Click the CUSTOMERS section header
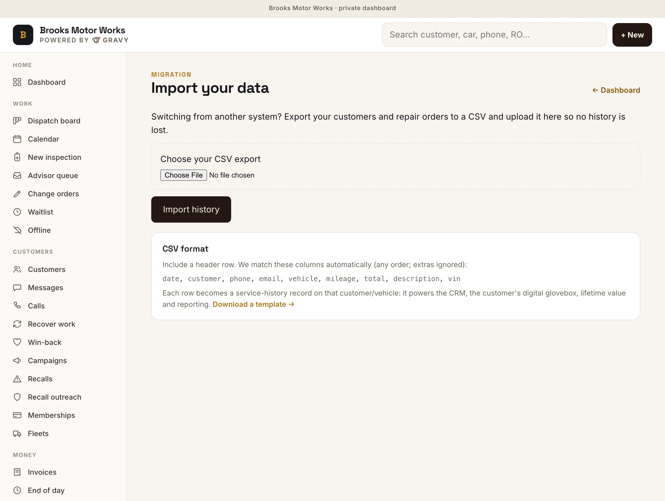Image resolution: width=665 pixels, height=501 pixels. 33,252
